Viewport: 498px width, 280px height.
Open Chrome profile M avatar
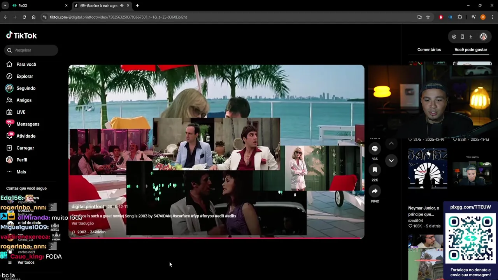[x=483, y=17]
